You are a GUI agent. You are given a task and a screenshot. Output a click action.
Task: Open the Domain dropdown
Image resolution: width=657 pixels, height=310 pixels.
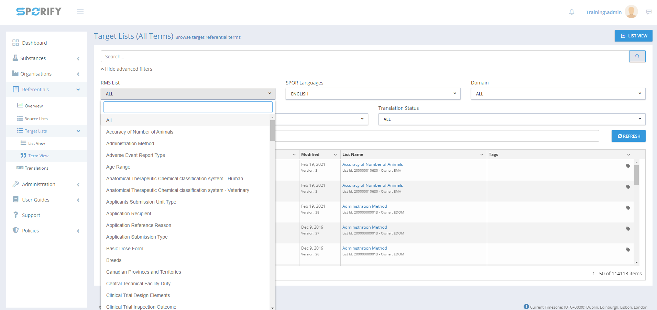click(558, 94)
